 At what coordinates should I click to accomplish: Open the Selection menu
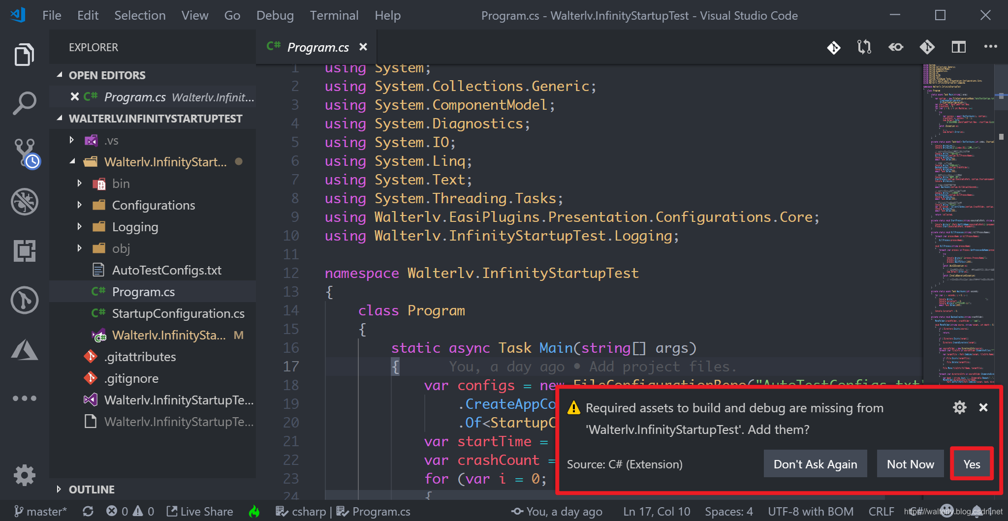[140, 15]
